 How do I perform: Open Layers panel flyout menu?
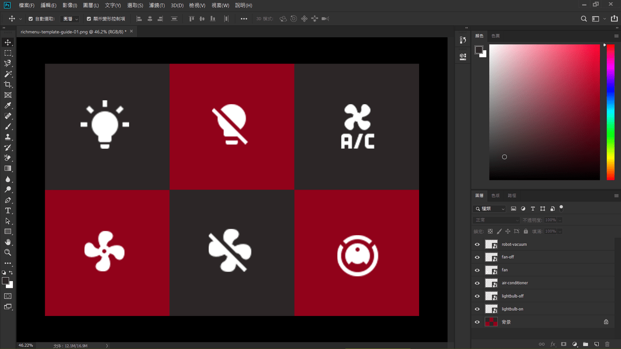coord(616,196)
